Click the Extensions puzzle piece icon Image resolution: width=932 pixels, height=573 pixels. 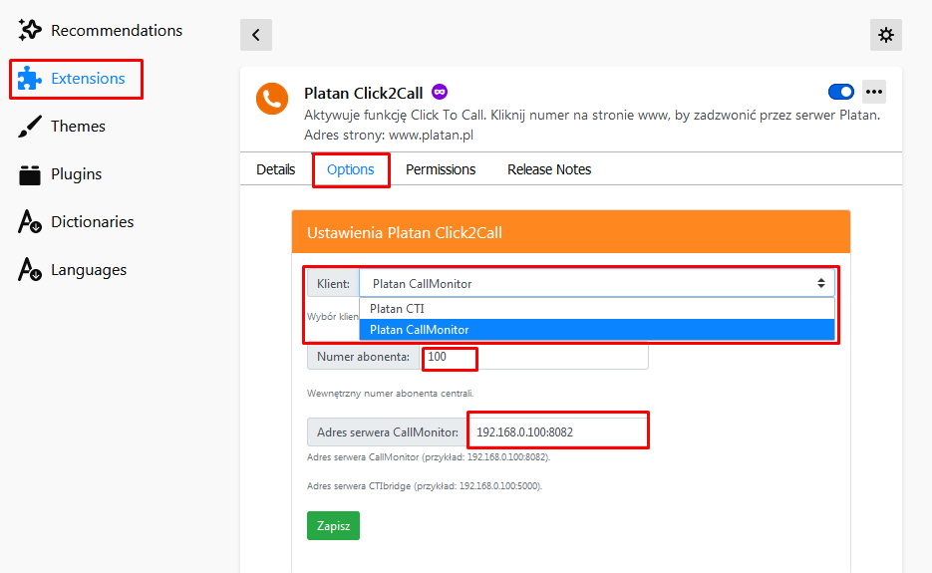click(x=30, y=79)
